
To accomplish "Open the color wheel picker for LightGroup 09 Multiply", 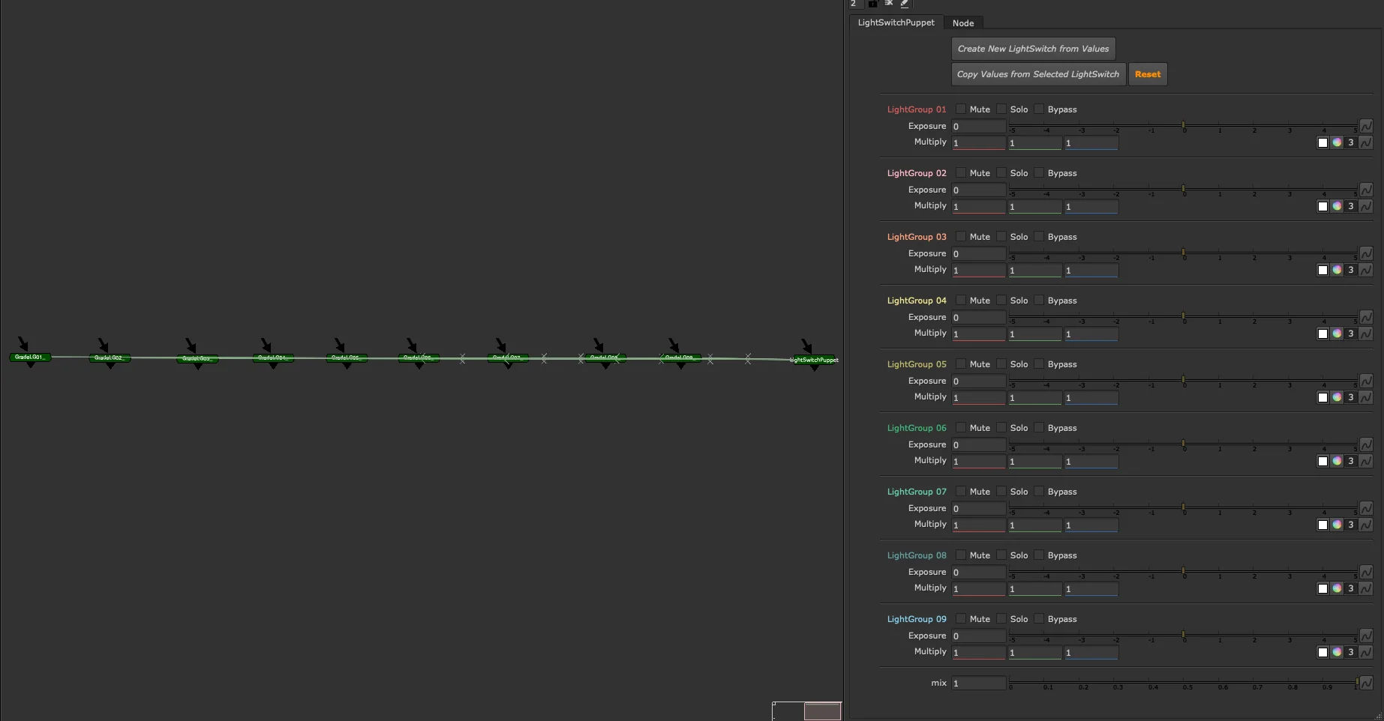I will click(1337, 652).
